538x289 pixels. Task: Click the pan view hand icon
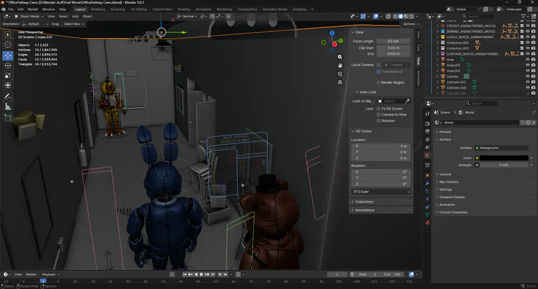coord(340,66)
